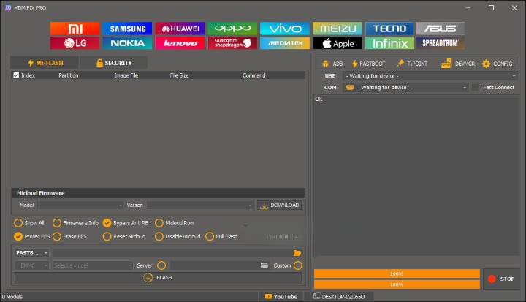Screen dimensions: 526x302
Task: Switch to the Security tab
Action: 113,63
